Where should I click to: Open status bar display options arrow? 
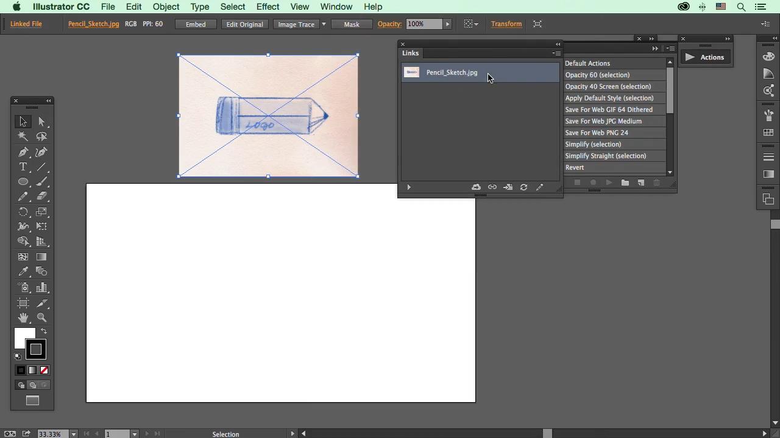coord(292,434)
